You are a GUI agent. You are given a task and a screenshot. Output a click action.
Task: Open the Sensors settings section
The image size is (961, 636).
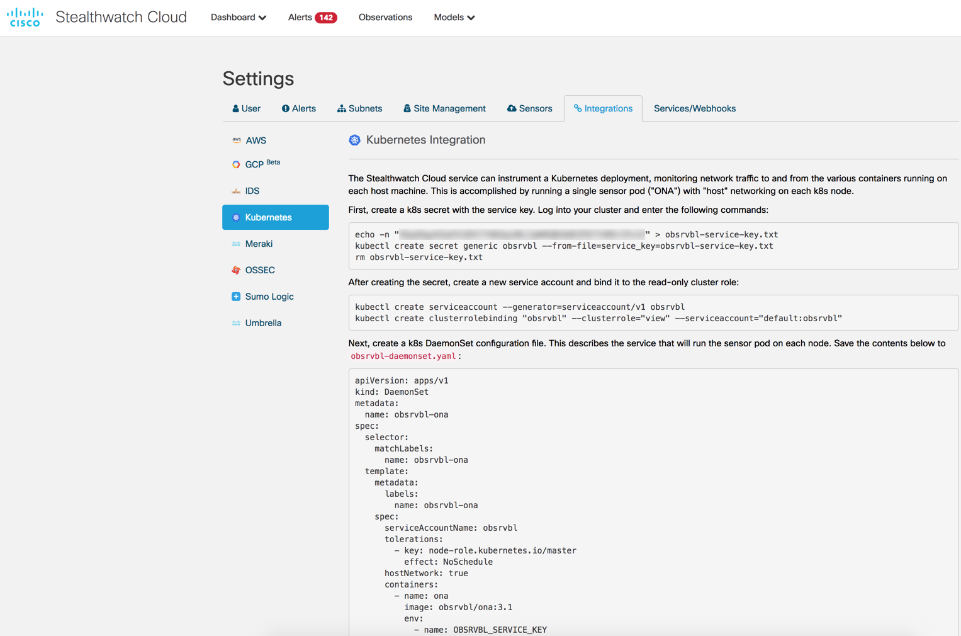529,108
